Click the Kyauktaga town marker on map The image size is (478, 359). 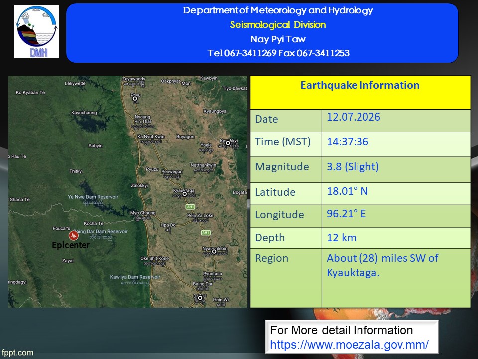[184, 194]
